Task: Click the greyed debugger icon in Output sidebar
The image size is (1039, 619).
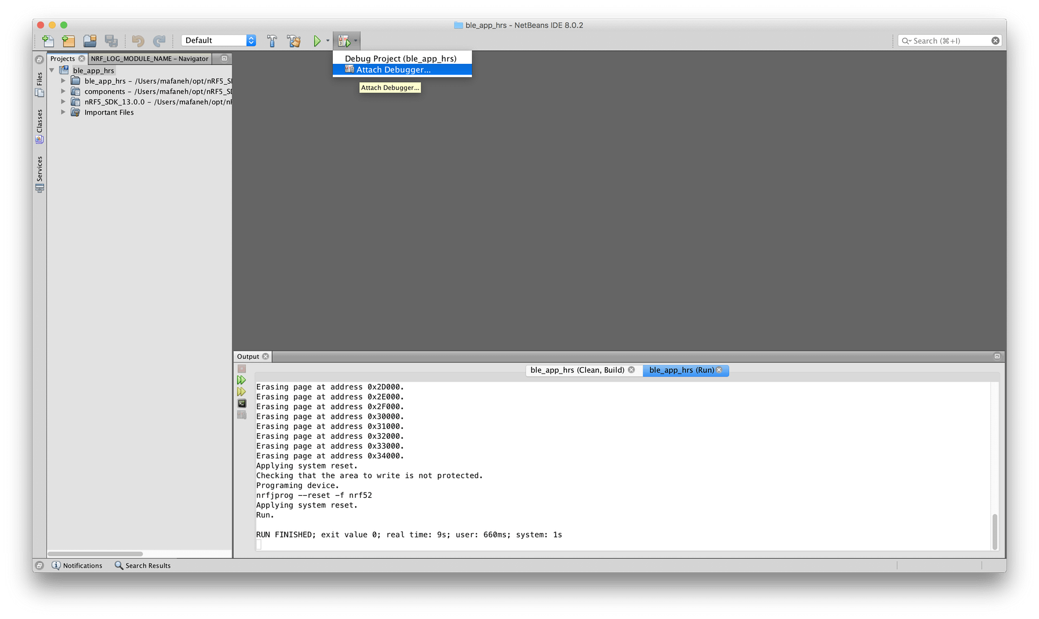Action: (x=242, y=415)
